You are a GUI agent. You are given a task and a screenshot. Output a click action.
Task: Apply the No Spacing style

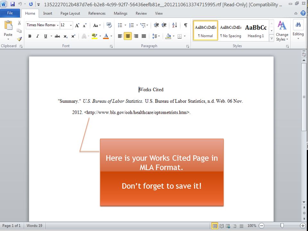231,30
